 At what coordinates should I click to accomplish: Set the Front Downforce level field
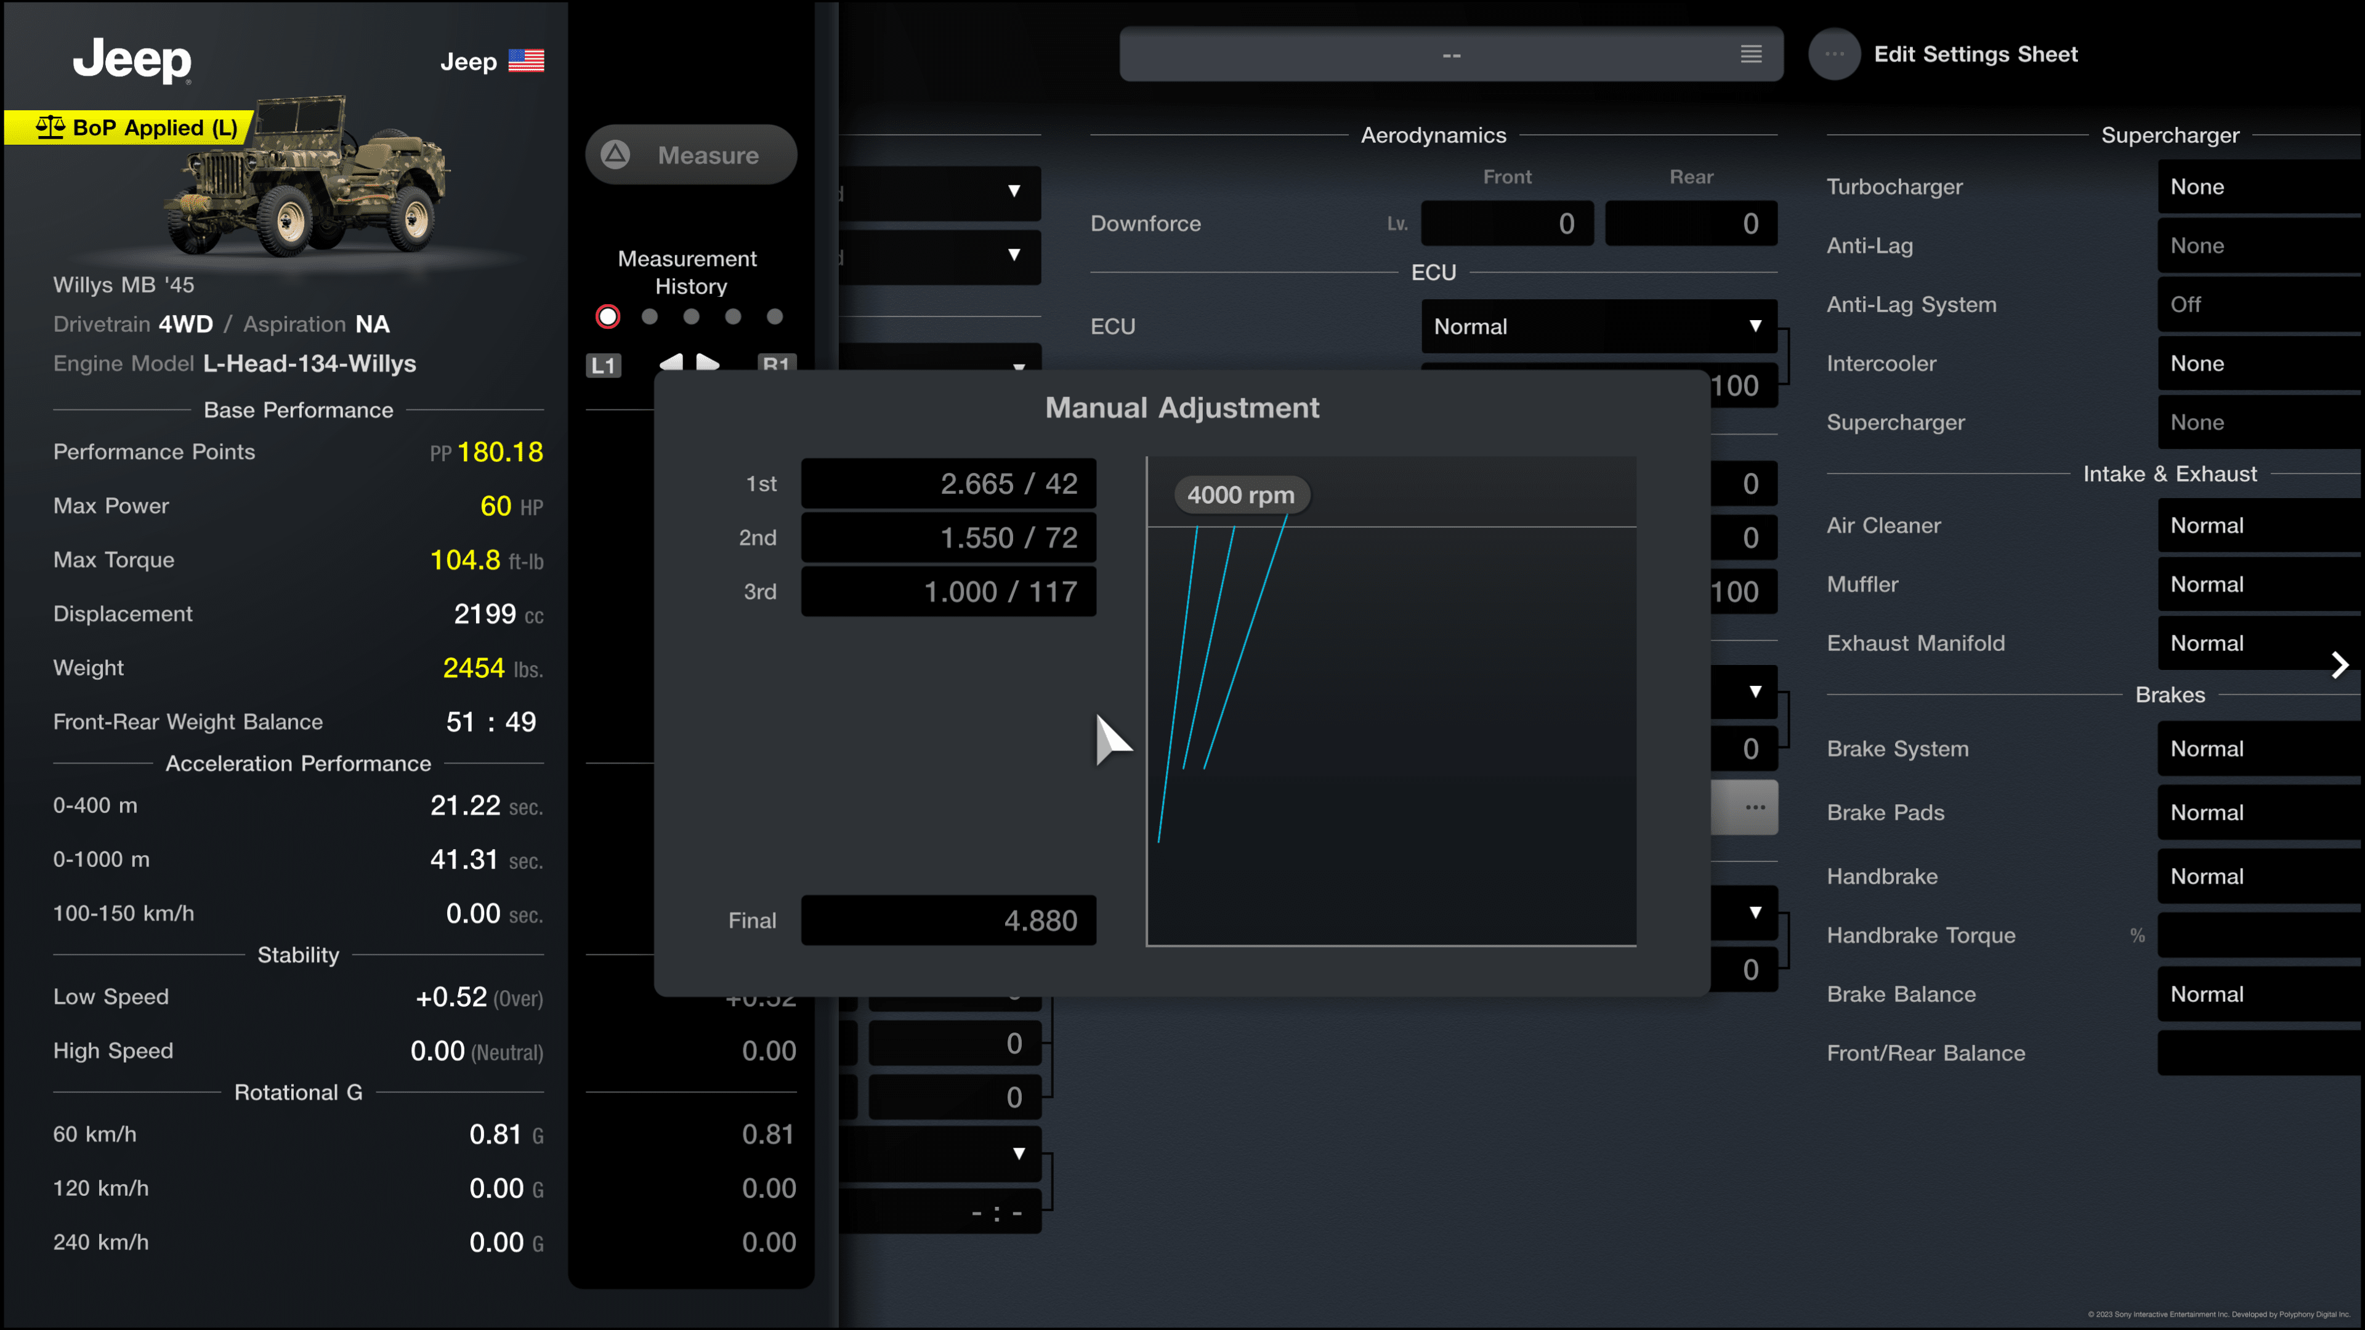point(1506,223)
